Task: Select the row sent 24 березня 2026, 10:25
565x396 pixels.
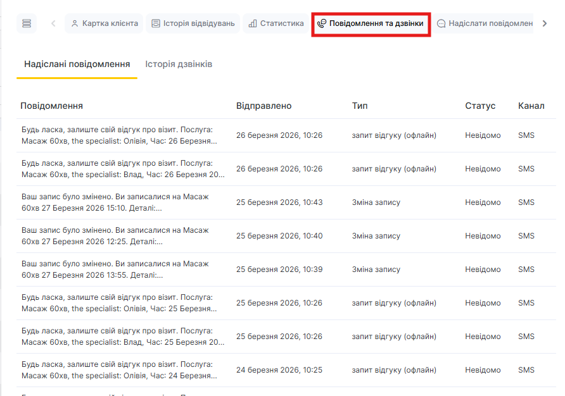Action: point(279,370)
